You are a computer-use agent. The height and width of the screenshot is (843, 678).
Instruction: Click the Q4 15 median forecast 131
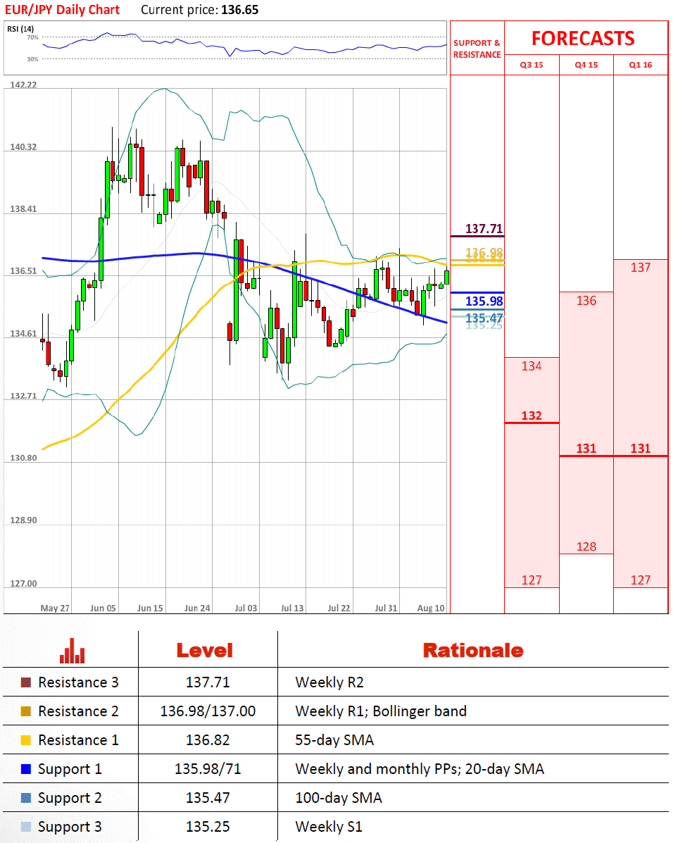point(586,449)
